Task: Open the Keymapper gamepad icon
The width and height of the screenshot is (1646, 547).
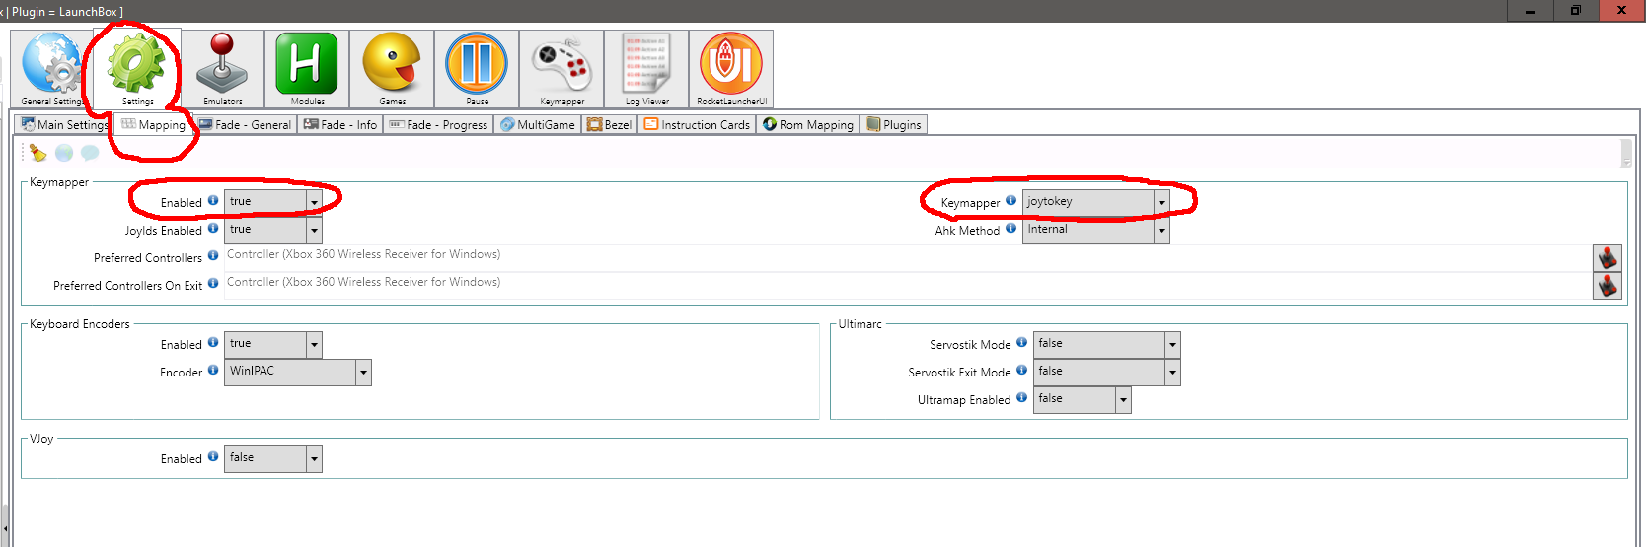Action: point(561,67)
